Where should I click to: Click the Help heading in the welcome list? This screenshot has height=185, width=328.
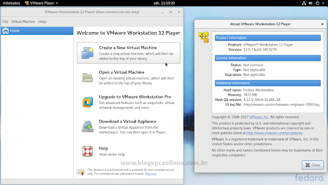click(104, 149)
